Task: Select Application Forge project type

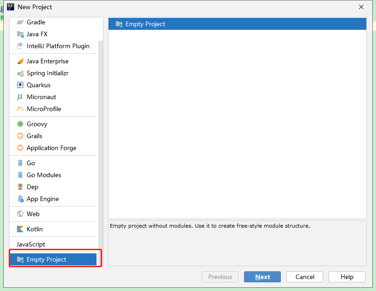Action: point(53,148)
